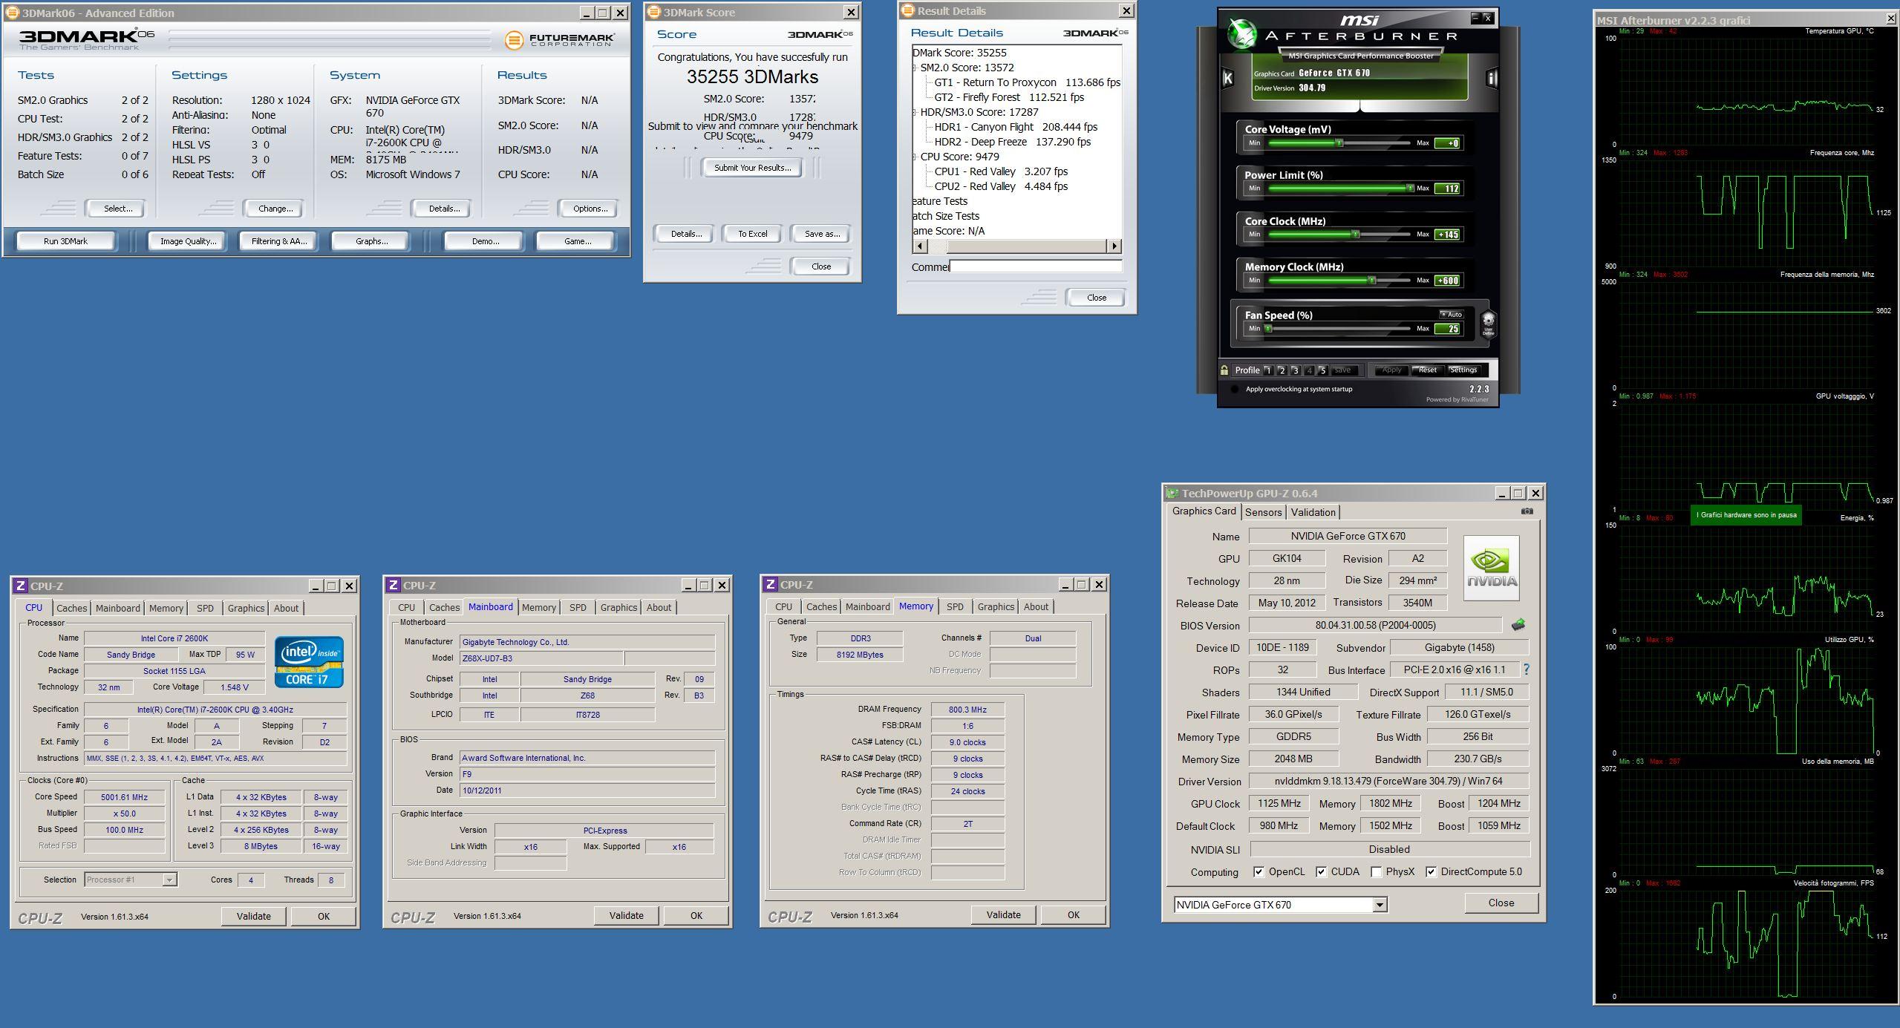Click the Comment input field in Result Details

point(1036,266)
